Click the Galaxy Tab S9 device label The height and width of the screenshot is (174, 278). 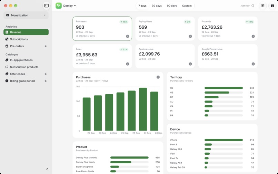point(177,167)
